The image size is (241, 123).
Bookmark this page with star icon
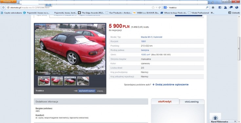(x=153, y=8)
